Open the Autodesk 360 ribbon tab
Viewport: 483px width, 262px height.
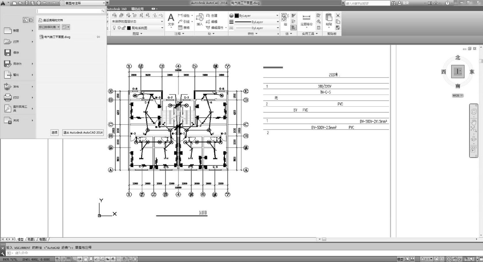(x=116, y=9)
